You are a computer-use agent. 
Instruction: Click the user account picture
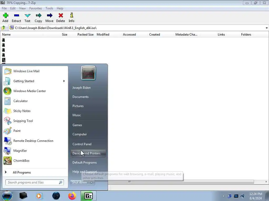(88, 73)
